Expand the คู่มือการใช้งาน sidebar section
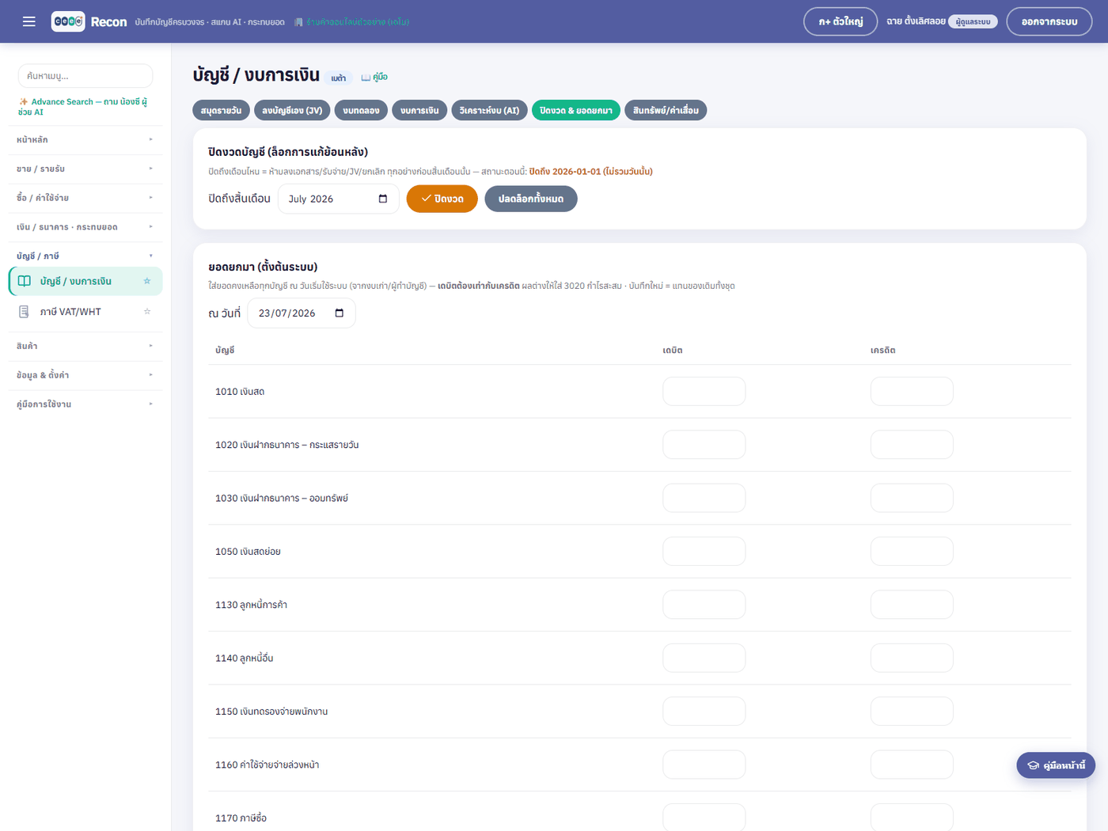The width and height of the screenshot is (1108, 831). 85,404
